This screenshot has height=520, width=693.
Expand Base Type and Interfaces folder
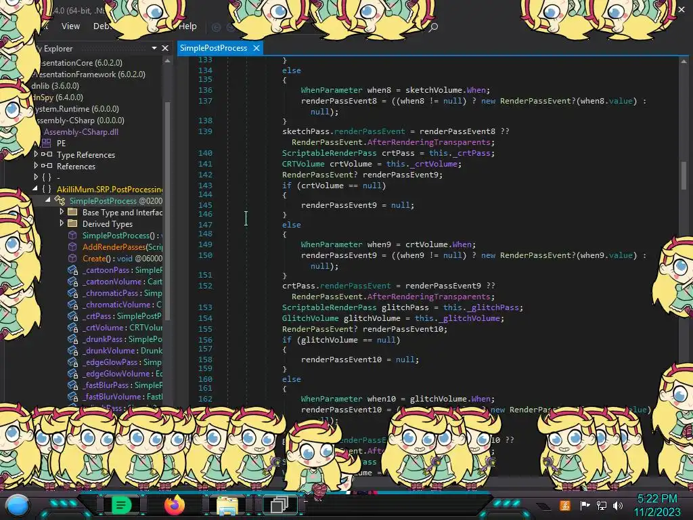click(62, 212)
